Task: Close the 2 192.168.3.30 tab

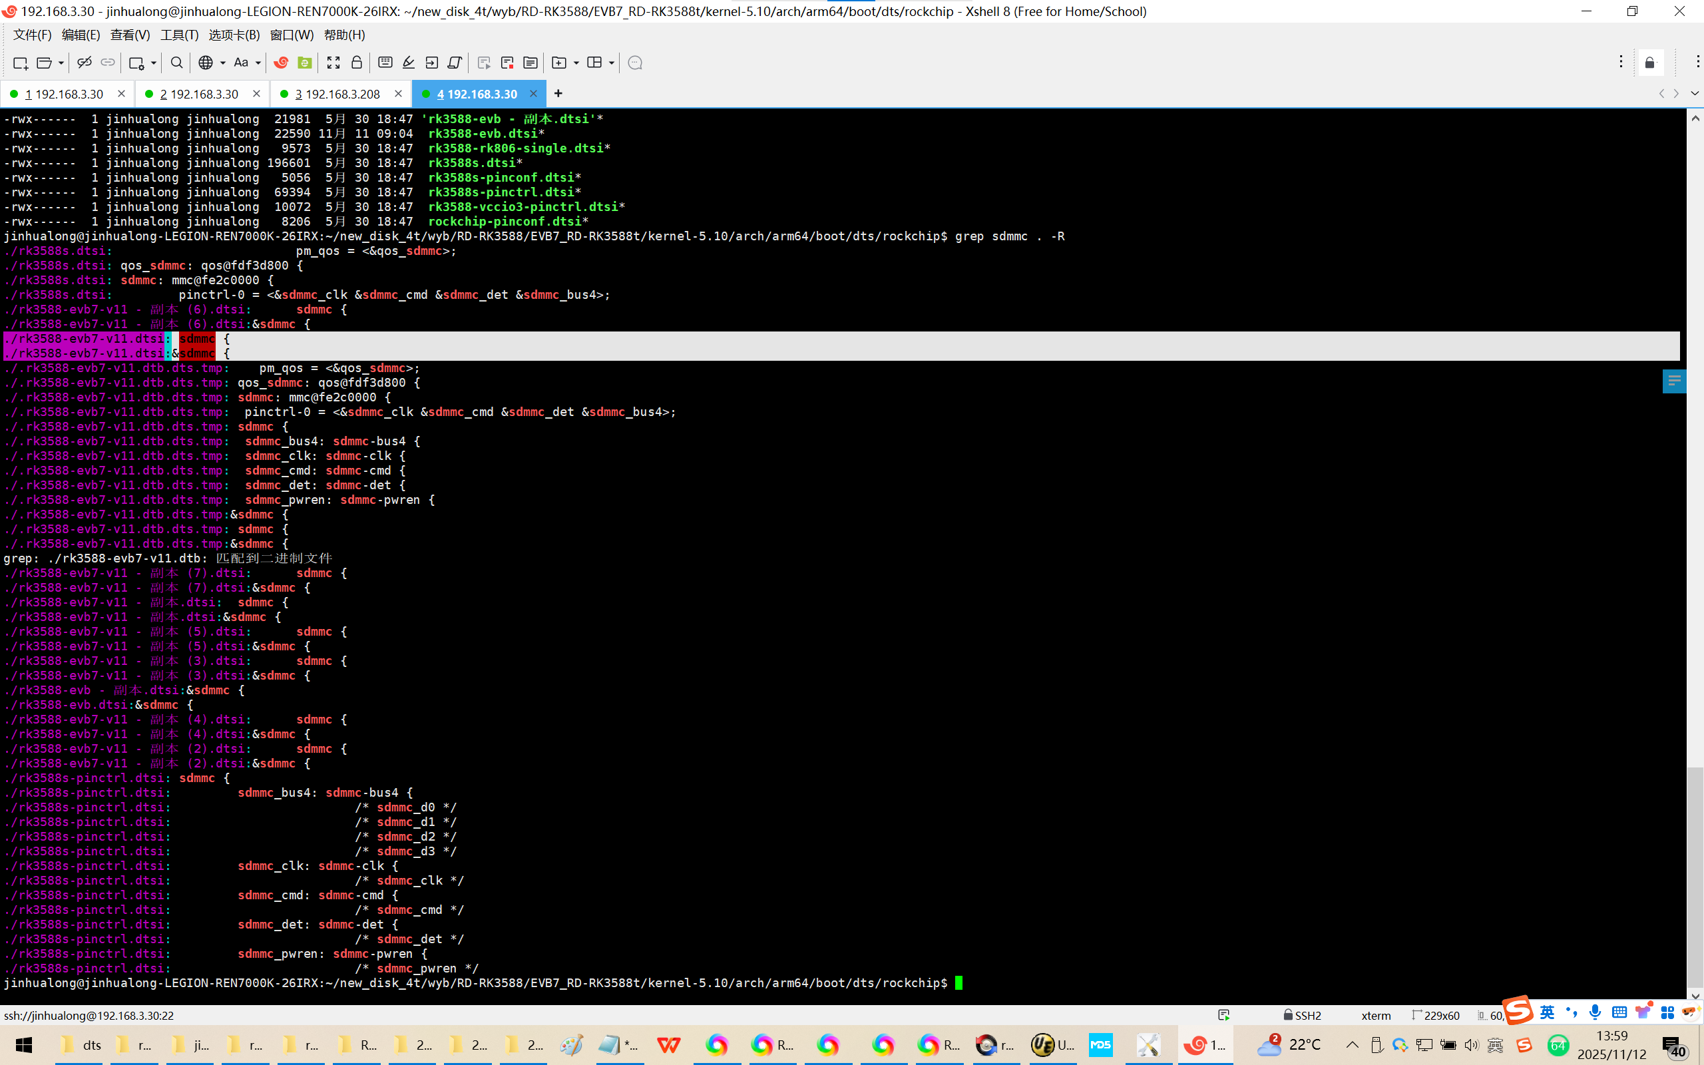Action: click(256, 94)
